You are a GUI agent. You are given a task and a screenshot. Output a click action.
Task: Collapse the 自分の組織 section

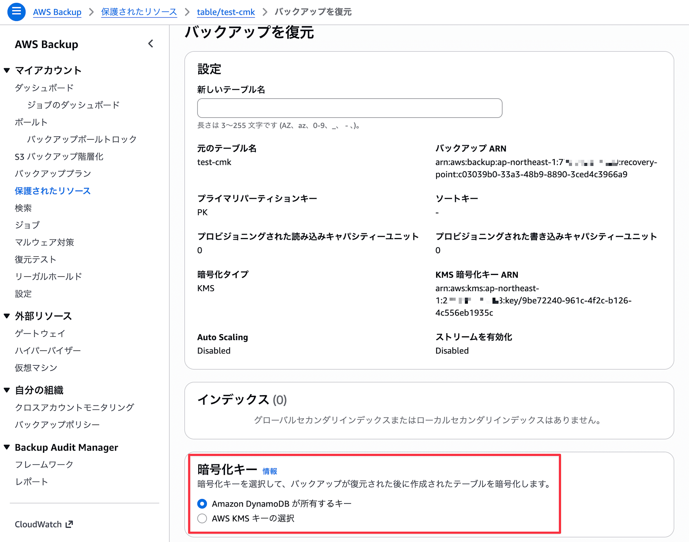(x=7, y=390)
